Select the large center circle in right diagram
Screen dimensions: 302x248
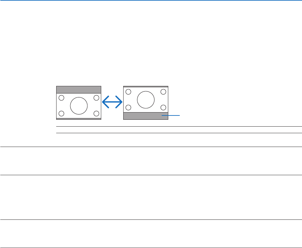point(146,100)
